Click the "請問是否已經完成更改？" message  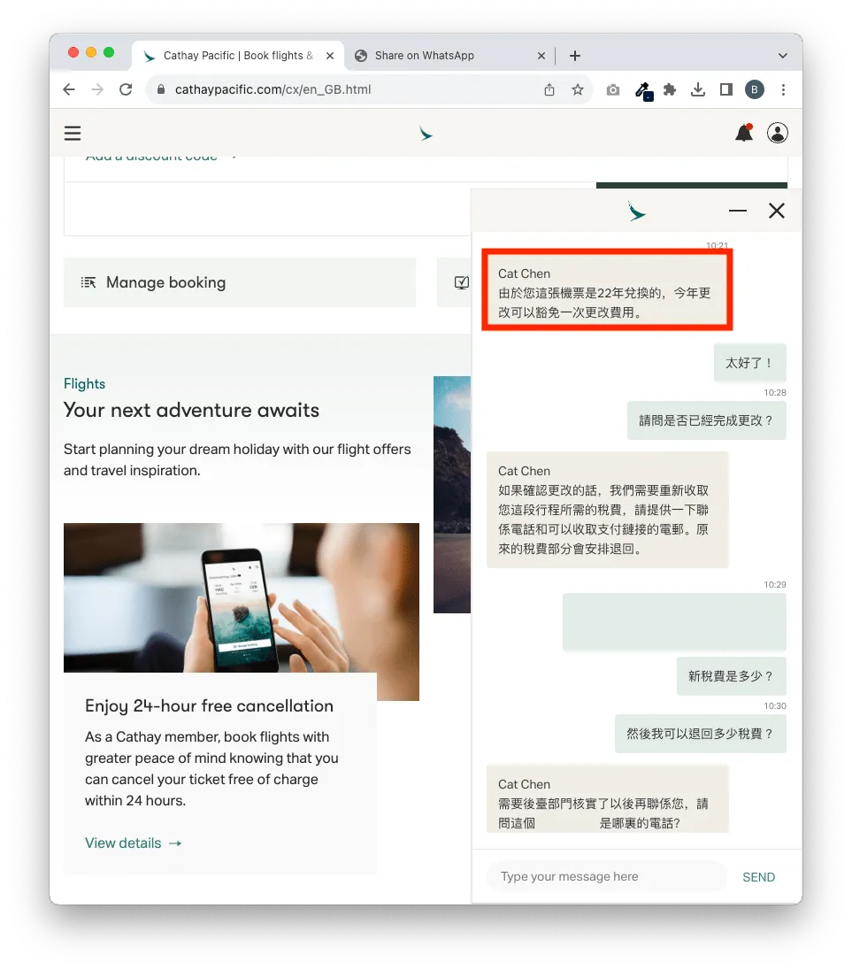point(707,420)
